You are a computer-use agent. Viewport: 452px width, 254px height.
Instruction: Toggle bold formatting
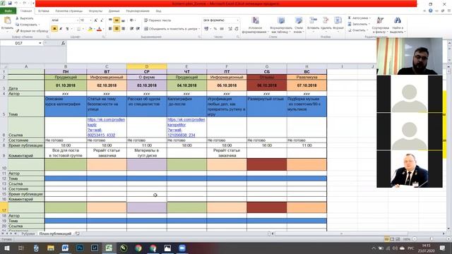pyautogui.click(x=54, y=28)
